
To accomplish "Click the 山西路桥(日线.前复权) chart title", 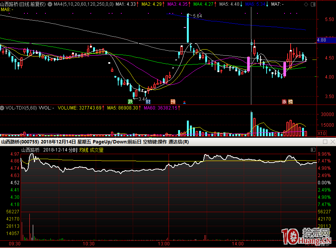I will pos(23,4).
